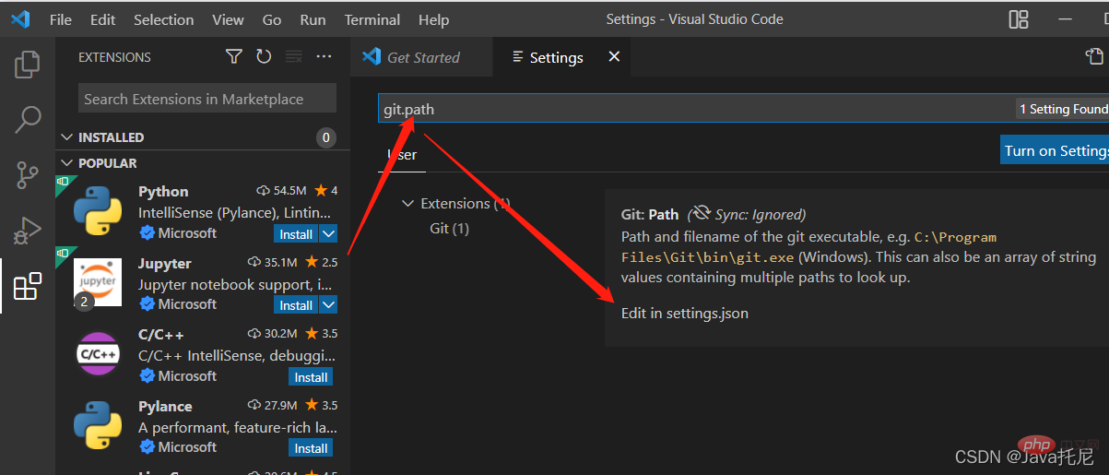Viewport: 1109px width, 475px height.
Task: Click the Search Extensions in Marketplace field
Action: click(206, 99)
